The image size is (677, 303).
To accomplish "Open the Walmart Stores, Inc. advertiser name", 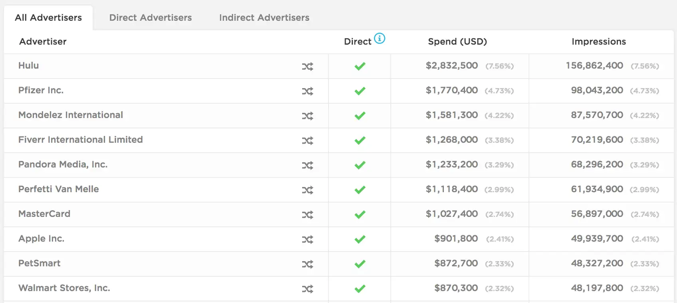I will tap(64, 288).
